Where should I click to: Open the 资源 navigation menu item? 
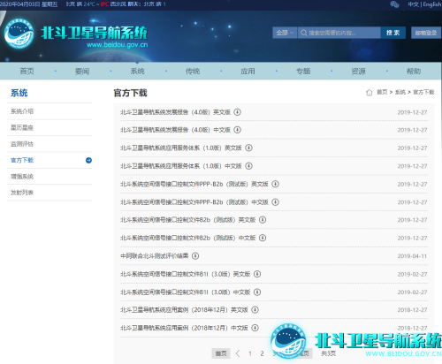pos(358,71)
